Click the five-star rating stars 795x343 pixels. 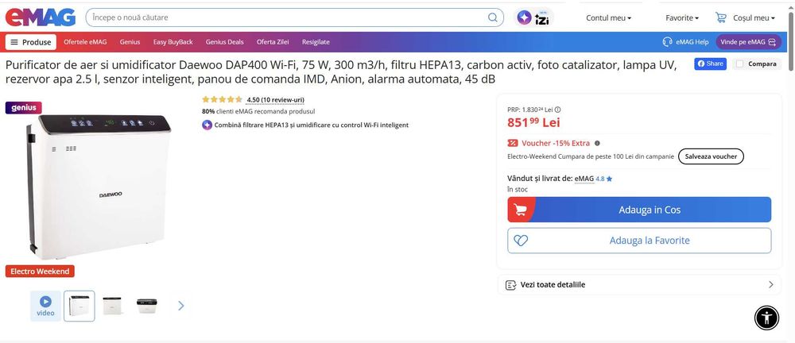click(x=222, y=100)
